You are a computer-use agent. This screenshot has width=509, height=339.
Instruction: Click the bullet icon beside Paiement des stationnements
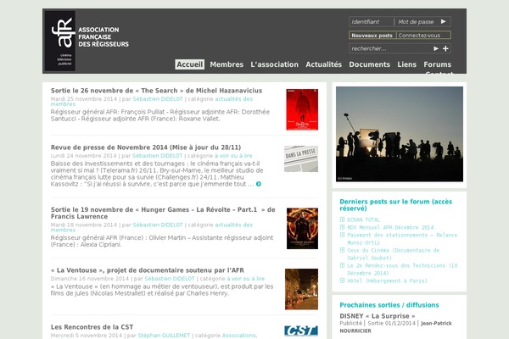point(342,235)
